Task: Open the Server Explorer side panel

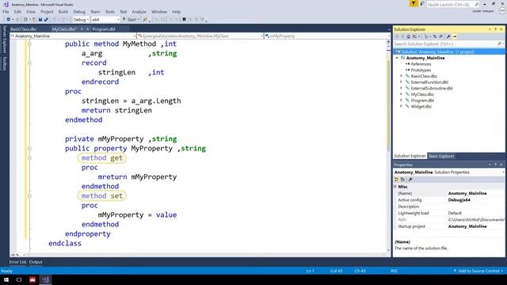Action: pos(5,40)
